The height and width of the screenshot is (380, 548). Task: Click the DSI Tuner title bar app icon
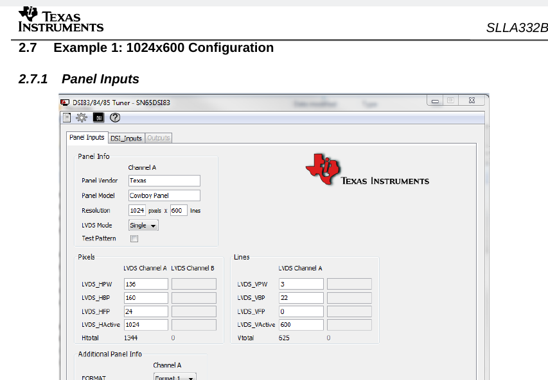pos(65,103)
